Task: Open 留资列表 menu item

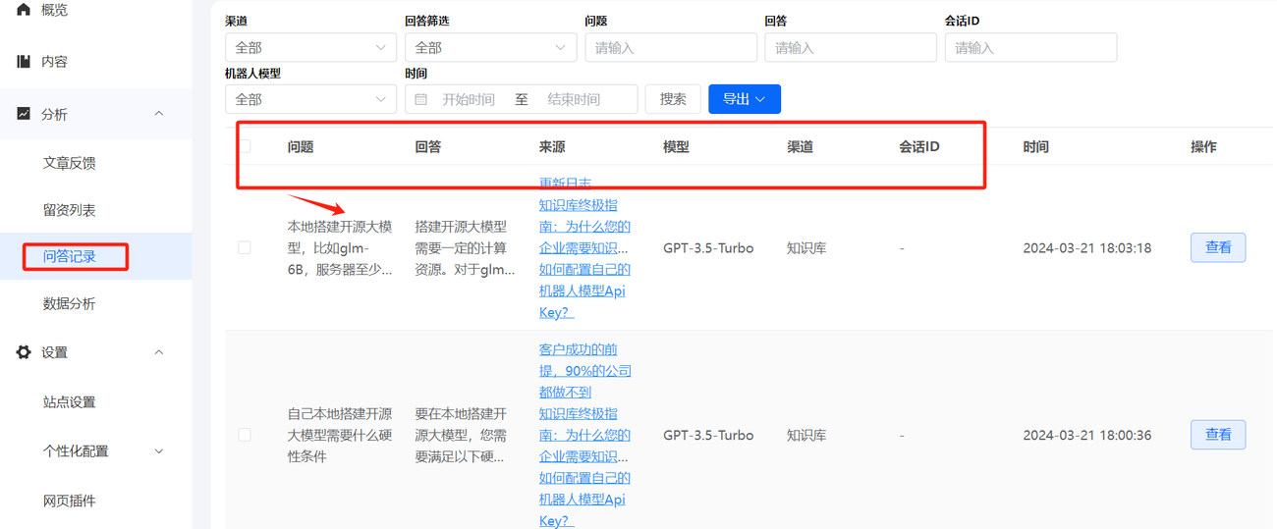Action: tap(70, 210)
